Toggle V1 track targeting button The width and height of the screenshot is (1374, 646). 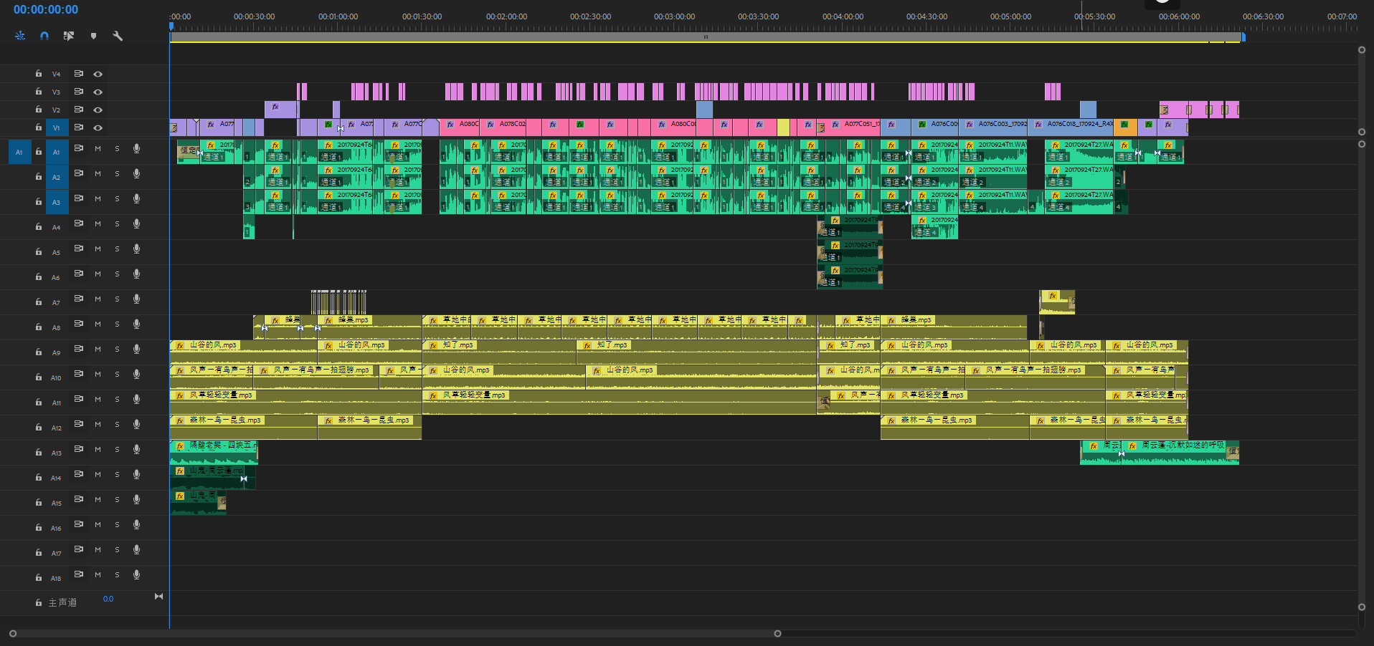[57, 127]
